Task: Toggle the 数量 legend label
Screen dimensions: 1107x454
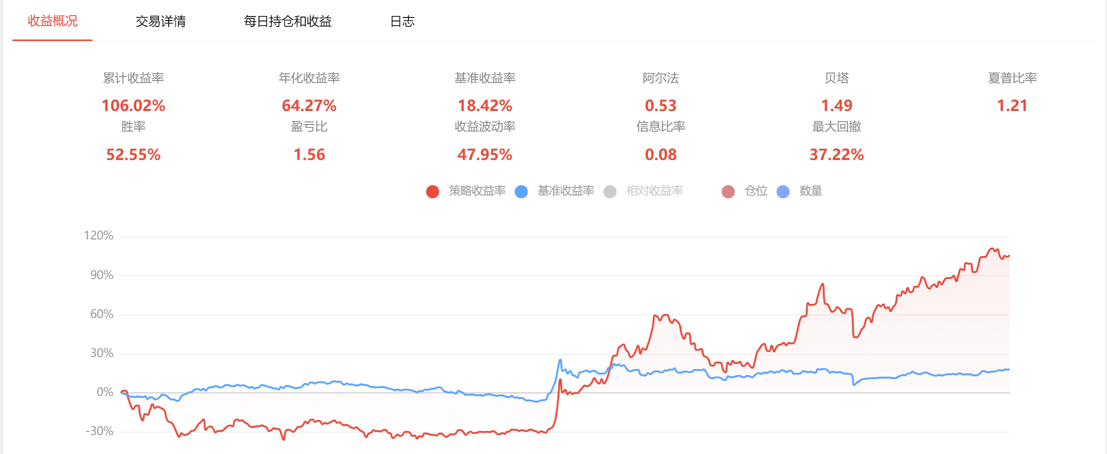Action: pyautogui.click(x=811, y=191)
